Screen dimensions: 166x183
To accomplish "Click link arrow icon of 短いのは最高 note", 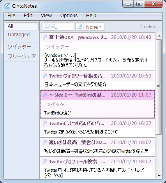I will 45,143.
